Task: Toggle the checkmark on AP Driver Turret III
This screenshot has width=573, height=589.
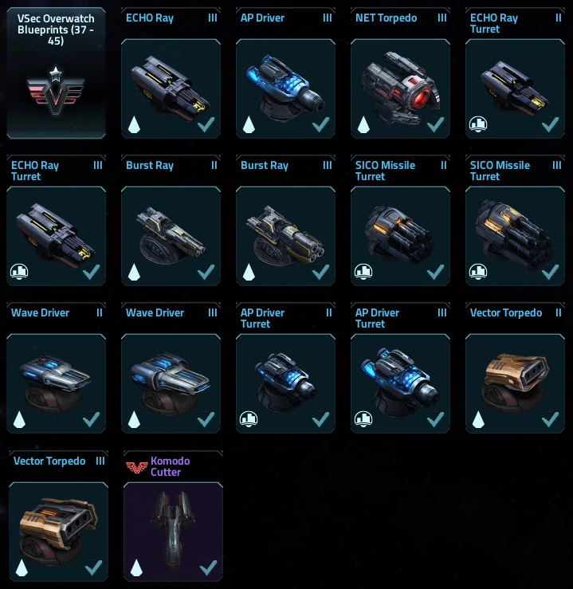Action: coord(435,419)
